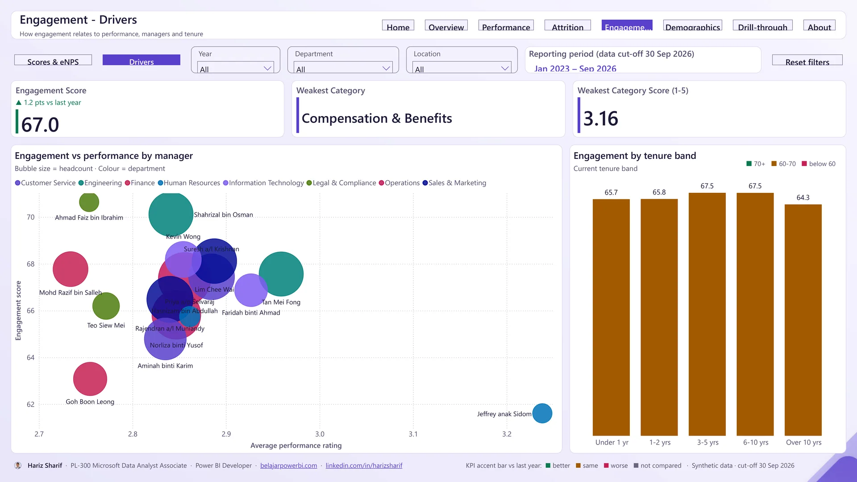857x482 pixels.
Task: Expand the Department filter dropdown
Action: pyautogui.click(x=343, y=67)
